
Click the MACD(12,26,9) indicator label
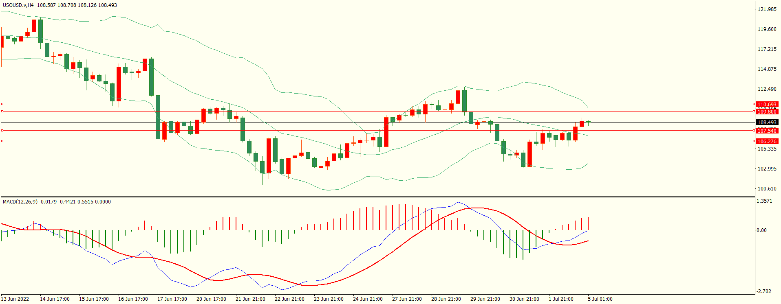click(x=20, y=202)
